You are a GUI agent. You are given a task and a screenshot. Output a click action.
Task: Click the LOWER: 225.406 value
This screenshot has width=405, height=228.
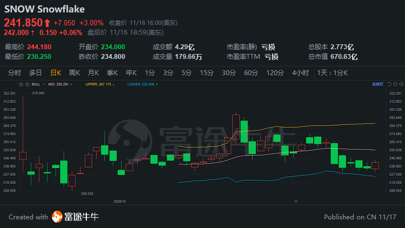(x=141, y=84)
